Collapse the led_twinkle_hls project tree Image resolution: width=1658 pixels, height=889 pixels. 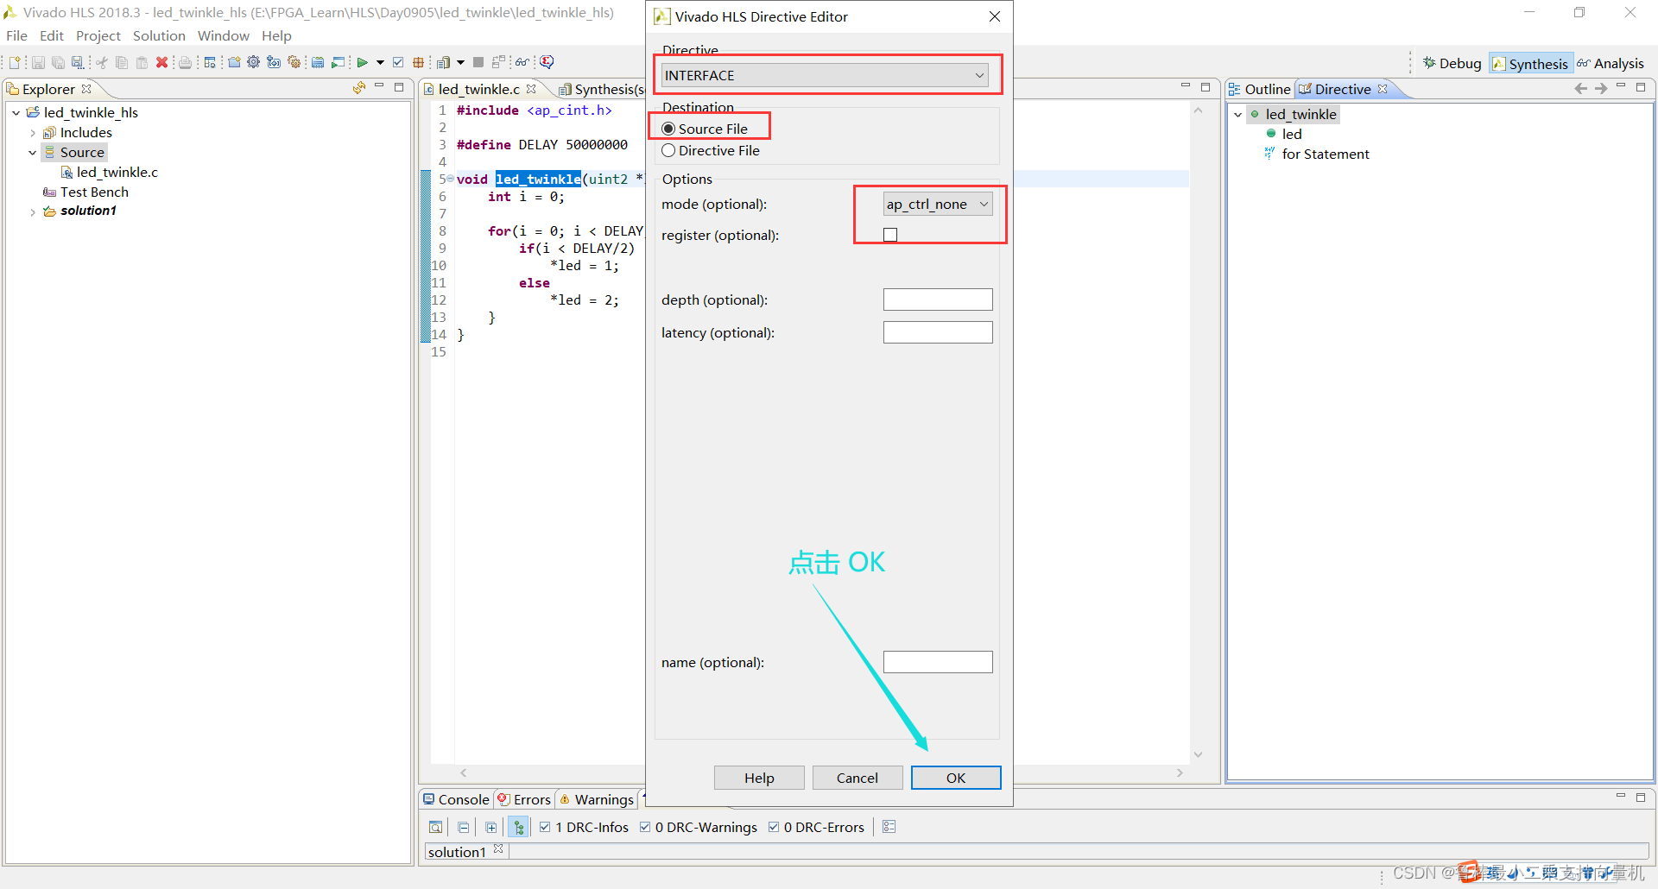click(x=16, y=112)
